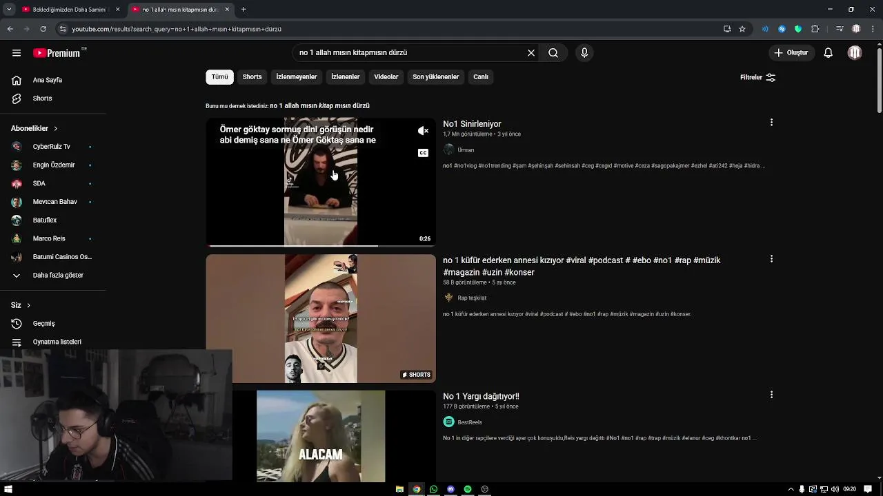Open the 'no 1 küfür ederken' Shorts thumbnail
Viewport: 883px width, 496px height.
pyautogui.click(x=321, y=318)
